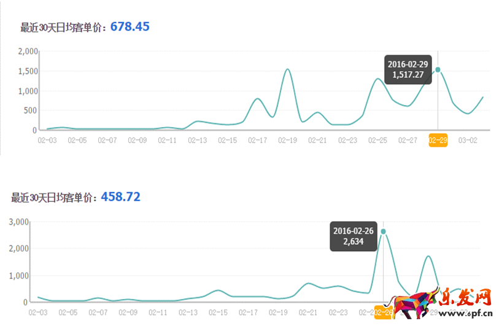Click the 500 y-axis label

pos(31,111)
